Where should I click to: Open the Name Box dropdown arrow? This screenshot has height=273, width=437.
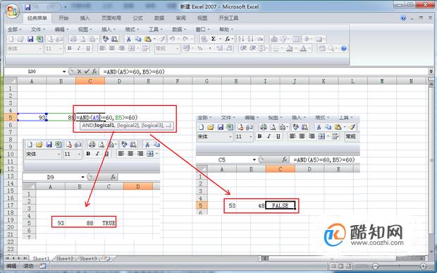64,72
